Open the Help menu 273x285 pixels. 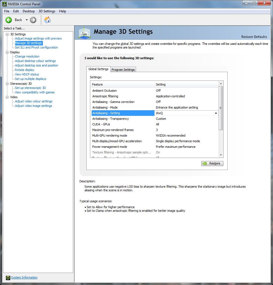coord(63,11)
